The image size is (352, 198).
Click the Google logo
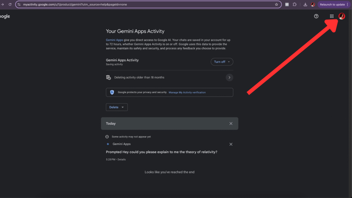coord(5,16)
